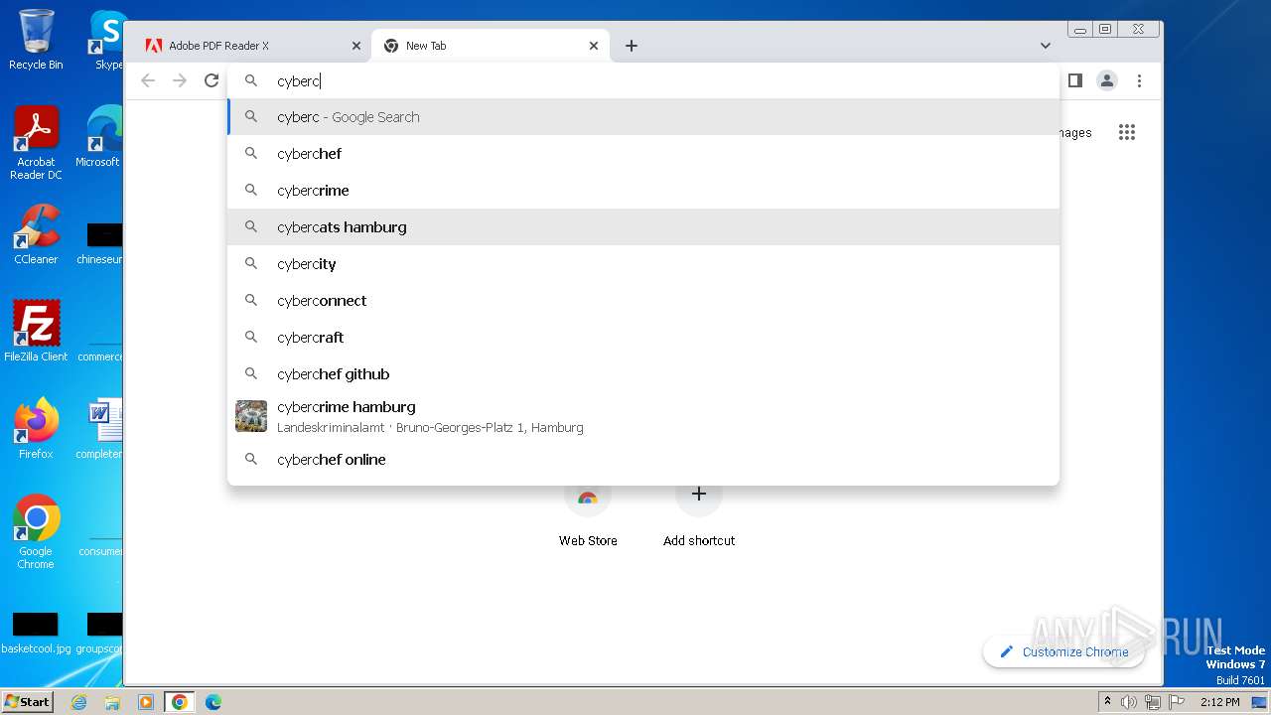
Task: Open Firefox desktop icon
Action: (x=36, y=429)
